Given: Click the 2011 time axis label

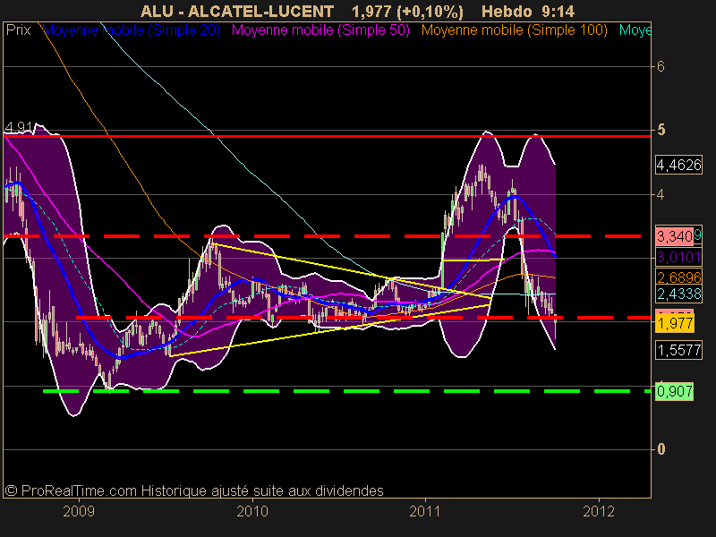Looking at the screenshot, I should pyautogui.click(x=424, y=511).
